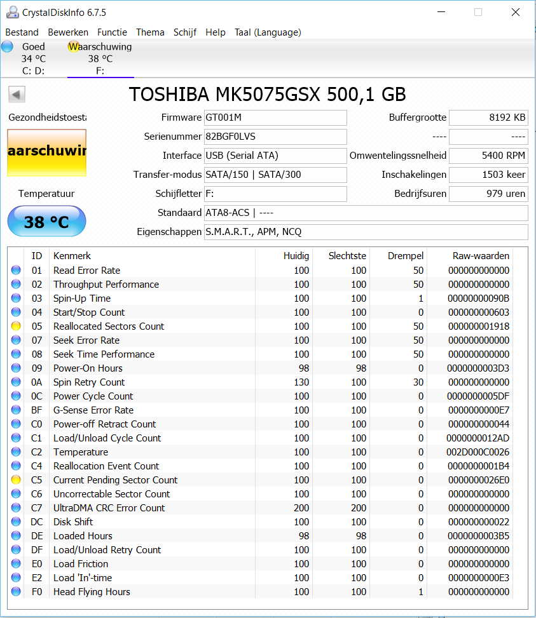The image size is (536, 618).
Task: Click the Kenmerk column header
Action: [x=72, y=256]
